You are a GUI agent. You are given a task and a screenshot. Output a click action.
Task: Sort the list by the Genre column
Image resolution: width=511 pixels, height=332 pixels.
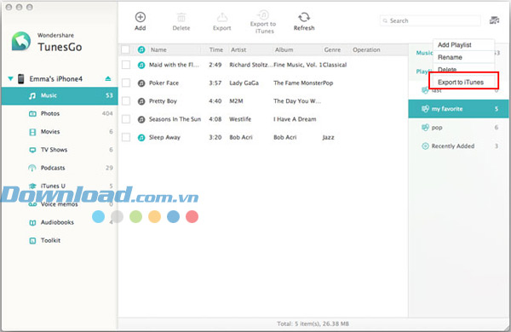pos(332,50)
